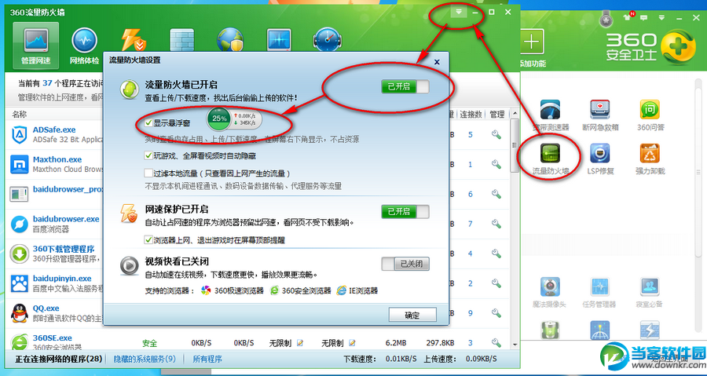Image resolution: width=707 pixels, height=376 pixels.
Task: Switch to 所有程序 tab
Action: [x=207, y=359]
